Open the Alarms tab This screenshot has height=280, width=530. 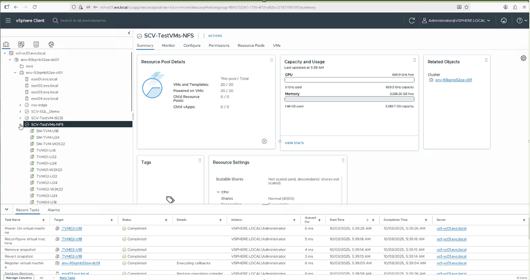pyautogui.click(x=53, y=210)
